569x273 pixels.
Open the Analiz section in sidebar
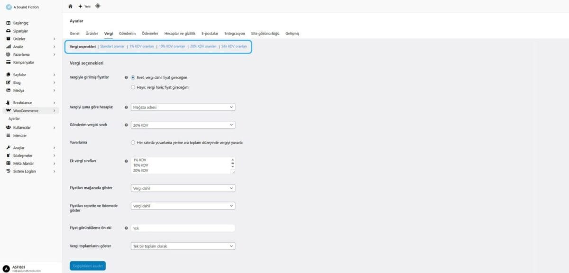18,46
